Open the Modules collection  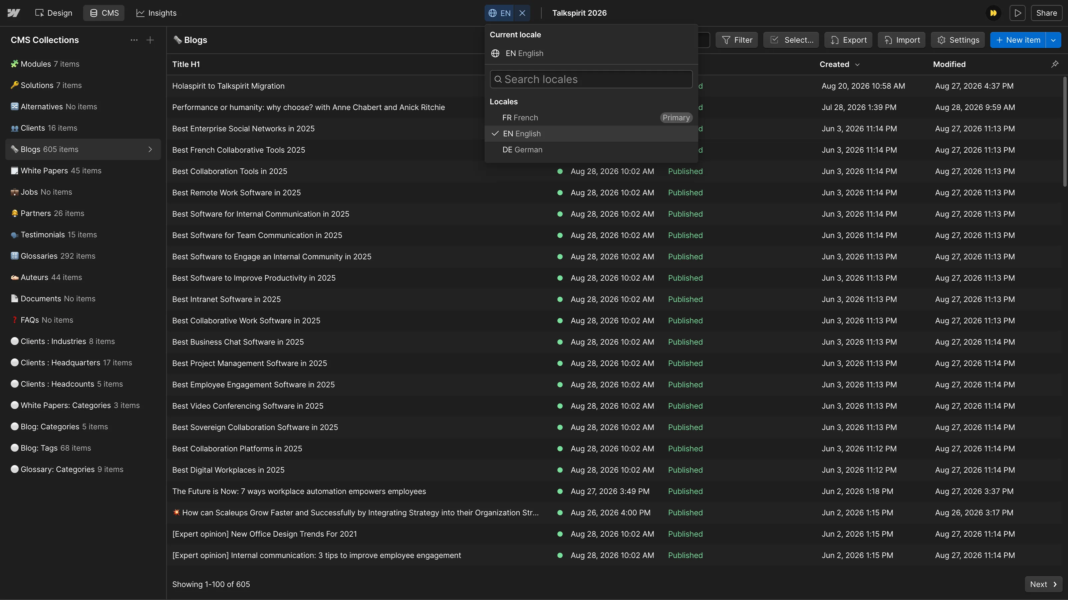83,64
